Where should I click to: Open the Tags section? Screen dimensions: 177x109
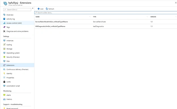point(8,27)
